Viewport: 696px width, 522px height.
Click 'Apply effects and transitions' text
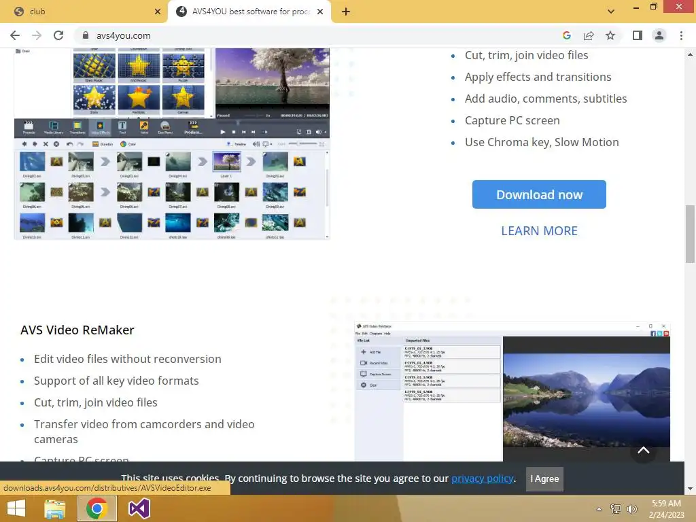pyautogui.click(x=538, y=77)
